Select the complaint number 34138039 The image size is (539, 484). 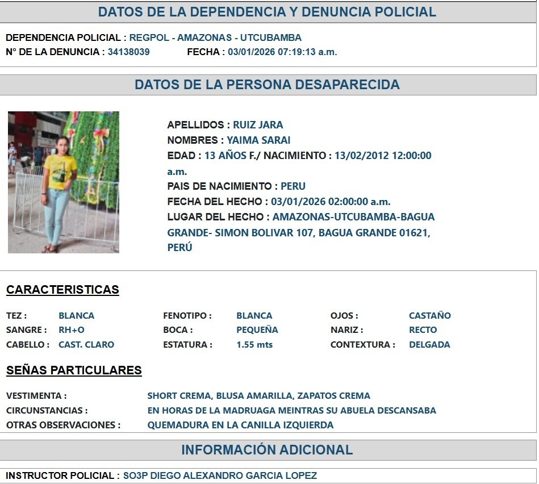click(x=129, y=52)
